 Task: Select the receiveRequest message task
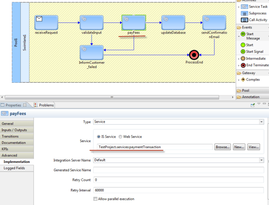click(x=46, y=22)
